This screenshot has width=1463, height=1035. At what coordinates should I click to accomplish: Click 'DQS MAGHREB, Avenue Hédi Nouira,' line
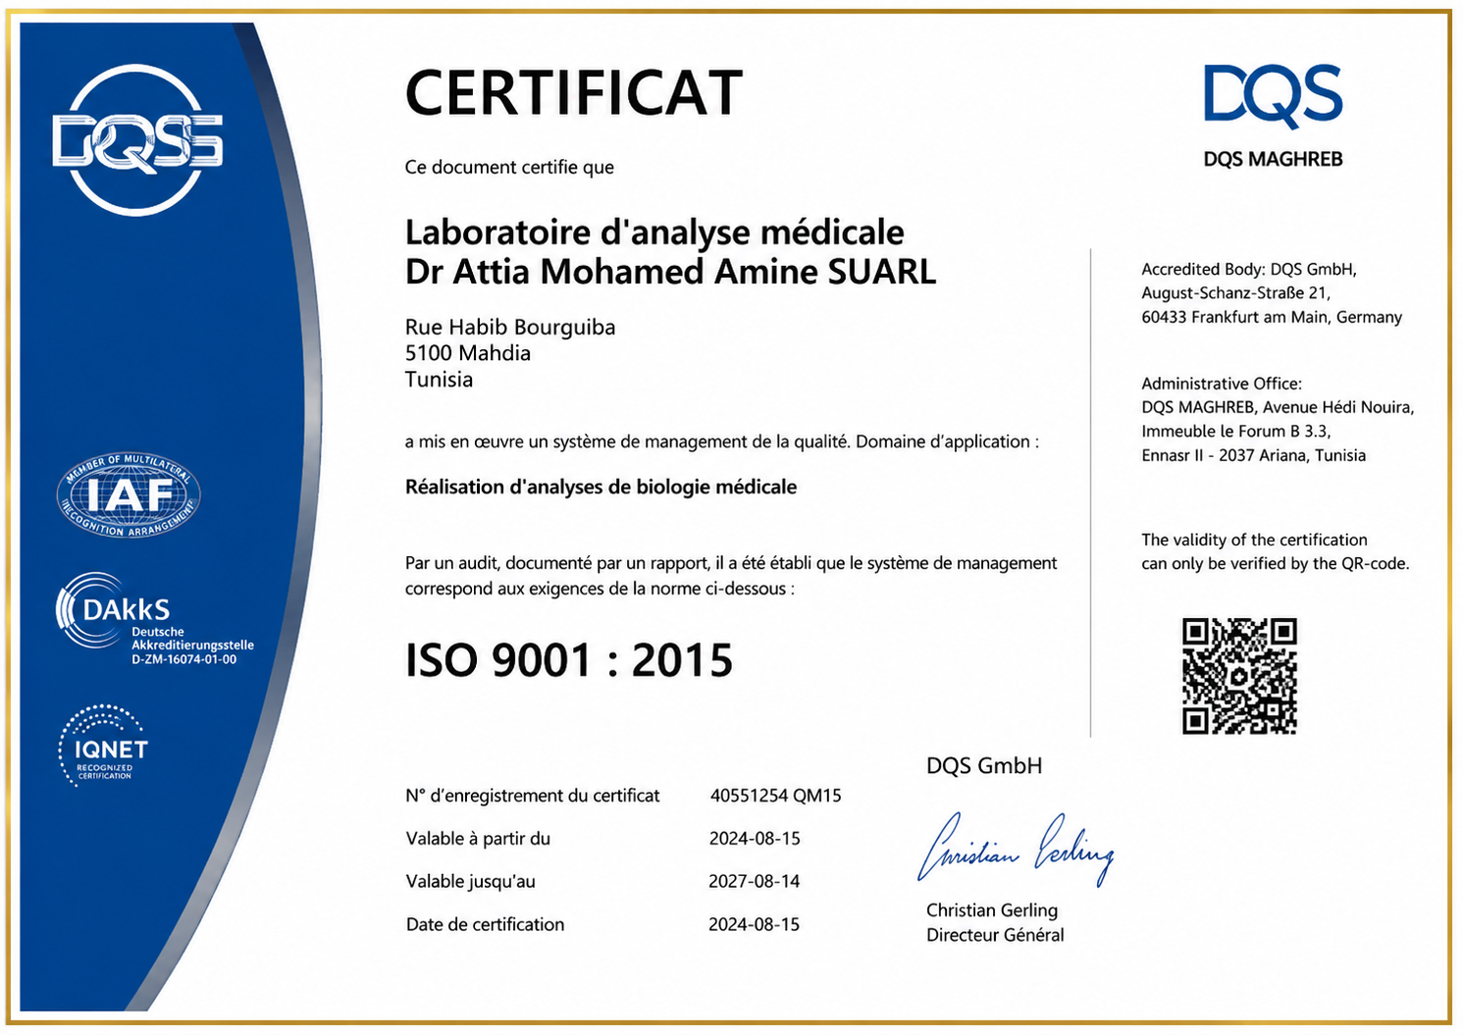coord(1278,408)
